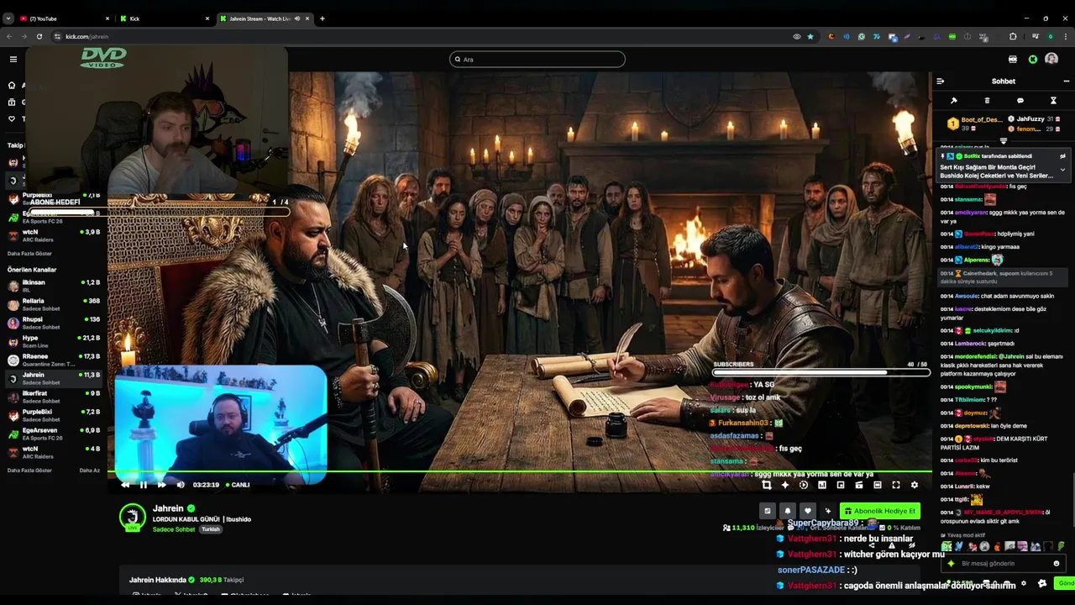Open Hype channel in sidebar
The image size is (1075, 605).
coord(54,341)
